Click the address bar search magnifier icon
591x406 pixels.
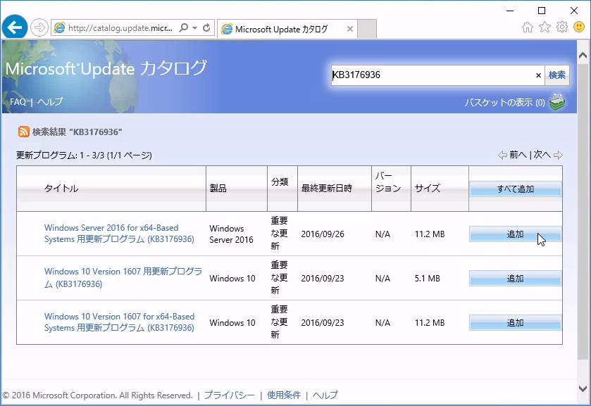pos(183,28)
